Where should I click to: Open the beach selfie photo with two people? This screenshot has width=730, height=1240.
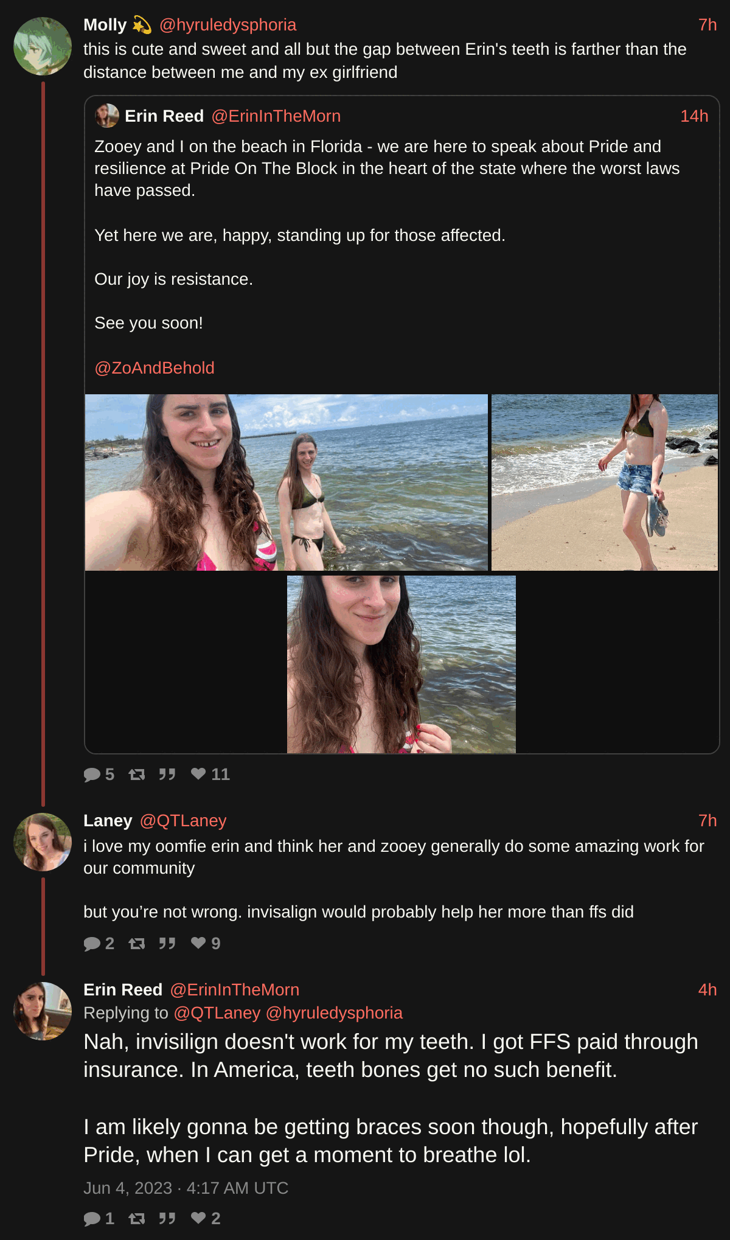287,482
